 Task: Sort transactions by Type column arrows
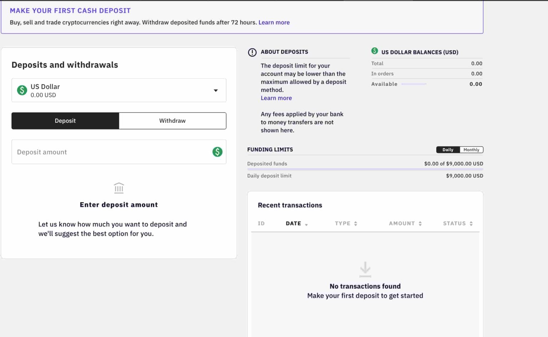(x=355, y=224)
